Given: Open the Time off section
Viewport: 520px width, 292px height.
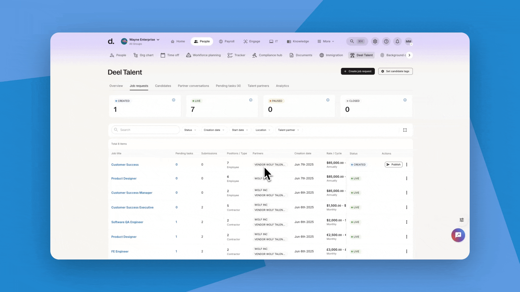Looking at the screenshot, I should pos(170,55).
